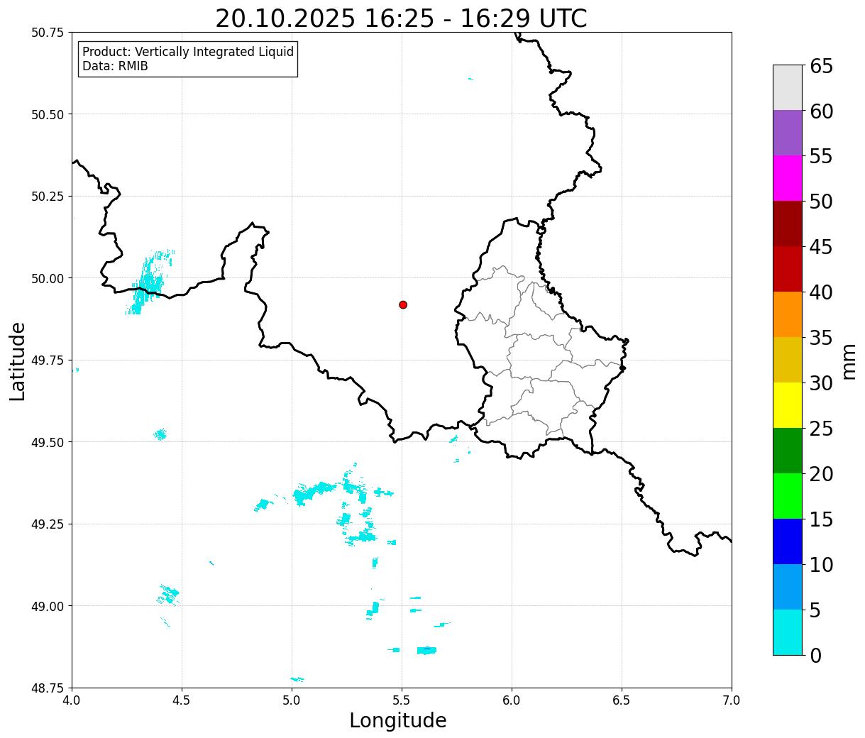
Task: Click the colorbar tick label 20
Action: (821, 475)
